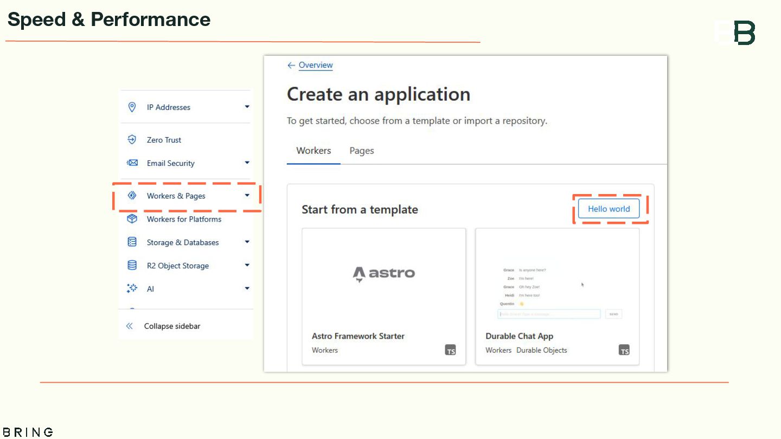Select R2 Object Storage sidebar label
The image size is (781, 439).
coord(178,266)
